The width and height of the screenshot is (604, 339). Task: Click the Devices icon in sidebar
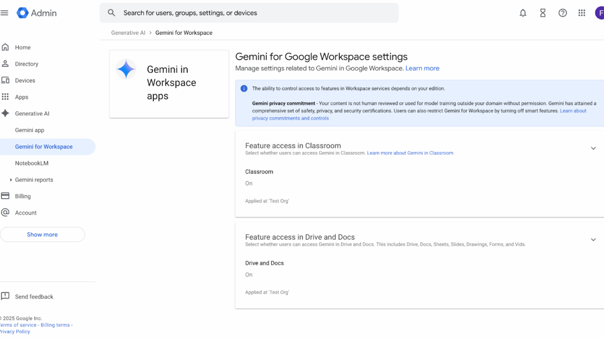coord(5,80)
